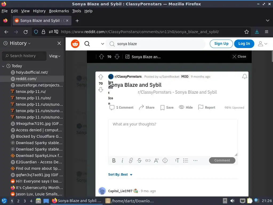The width and height of the screenshot is (273, 205).
Task: Upvote the post beside the title
Action: coord(101,77)
